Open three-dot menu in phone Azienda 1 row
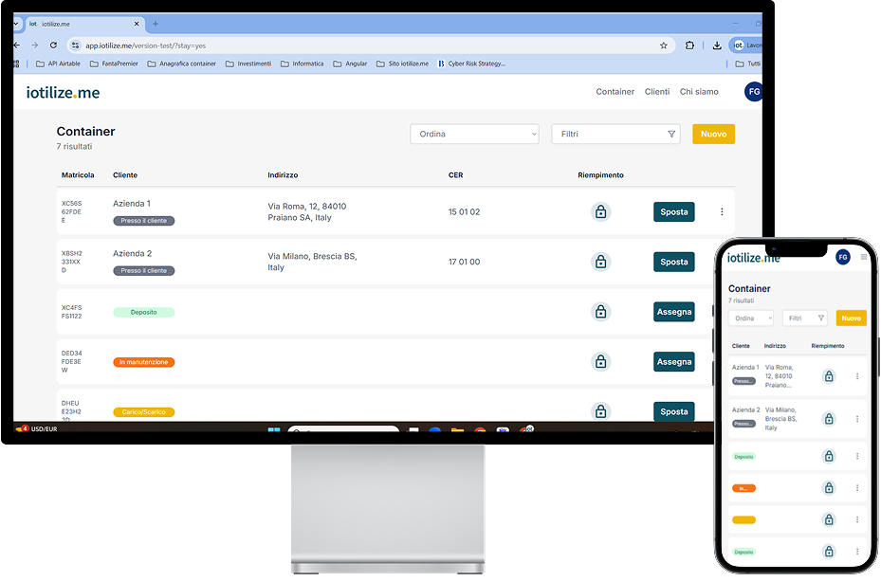 [x=857, y=376]
